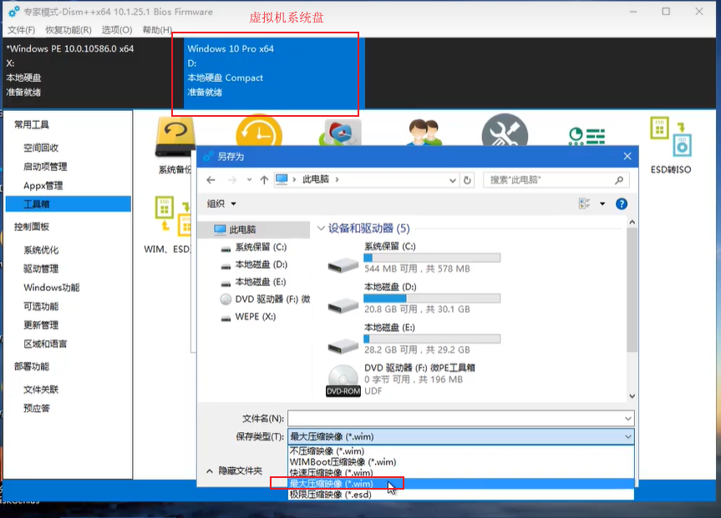
Task: Select the 本地磁盘 (D:) drive tile
Action: (x=414, y=300)
